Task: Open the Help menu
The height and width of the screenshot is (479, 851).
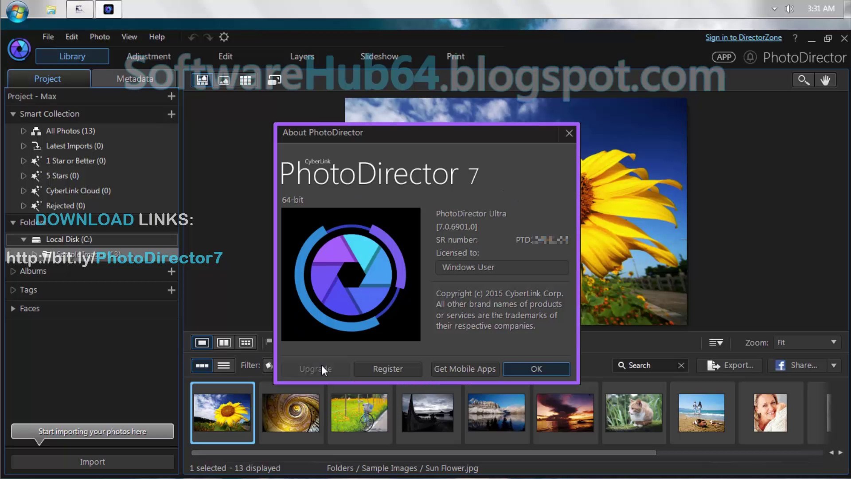Action: 157,37
